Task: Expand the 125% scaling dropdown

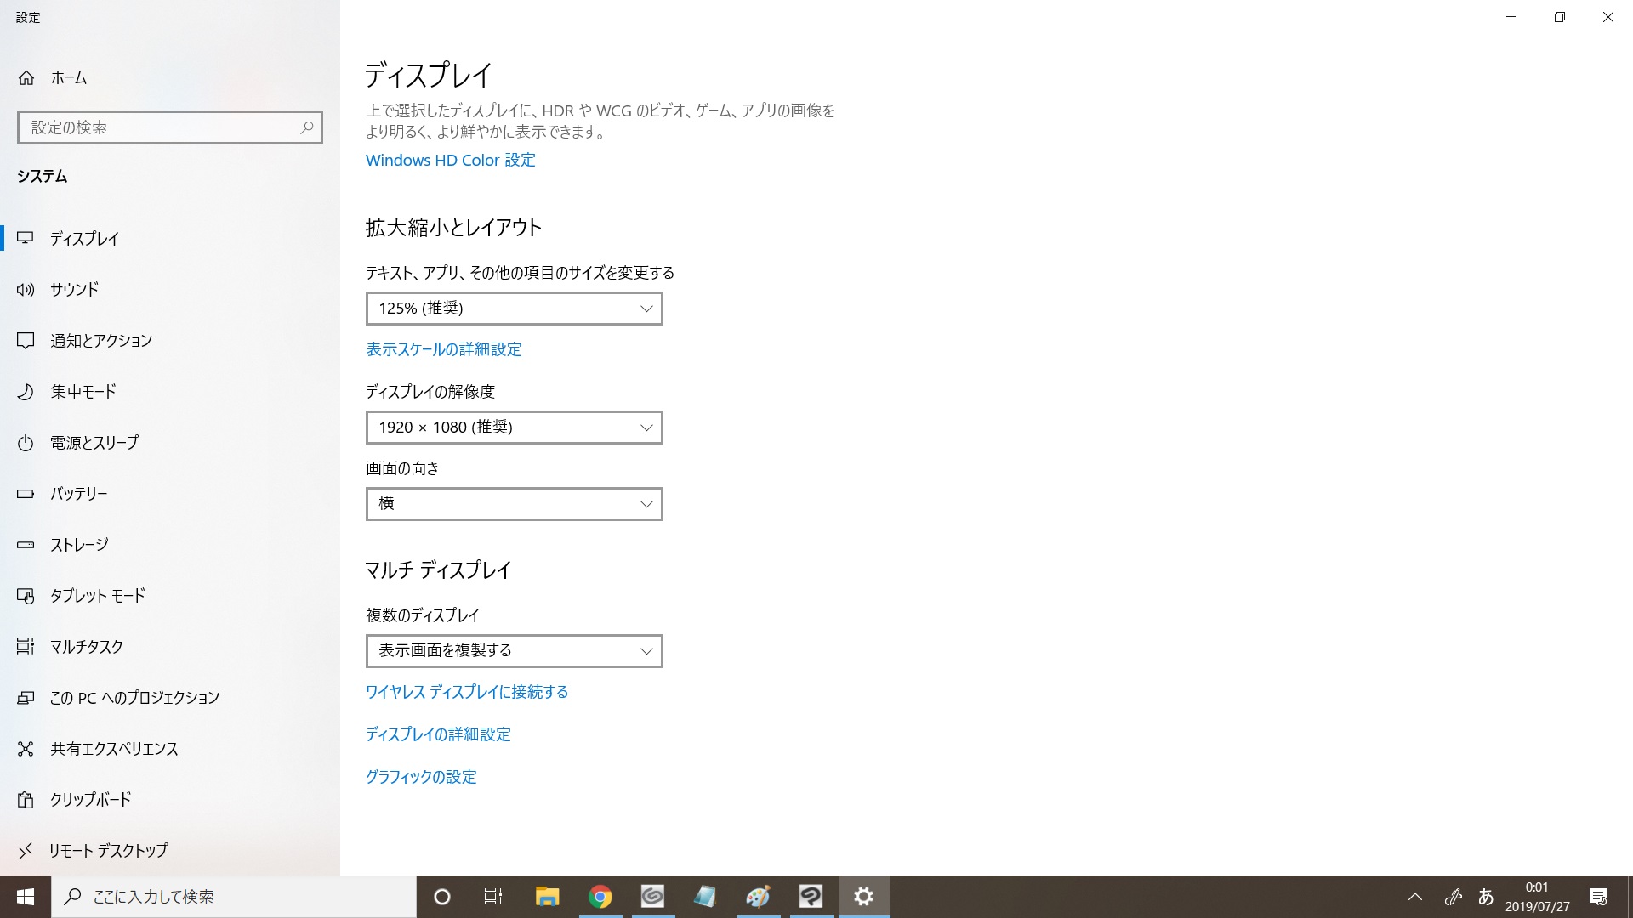Action: click(x=514, y=309)
